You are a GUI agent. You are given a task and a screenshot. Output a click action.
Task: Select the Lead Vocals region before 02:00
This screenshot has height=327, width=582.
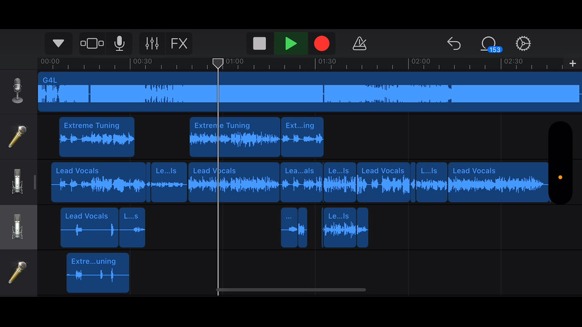click(383, 182)
